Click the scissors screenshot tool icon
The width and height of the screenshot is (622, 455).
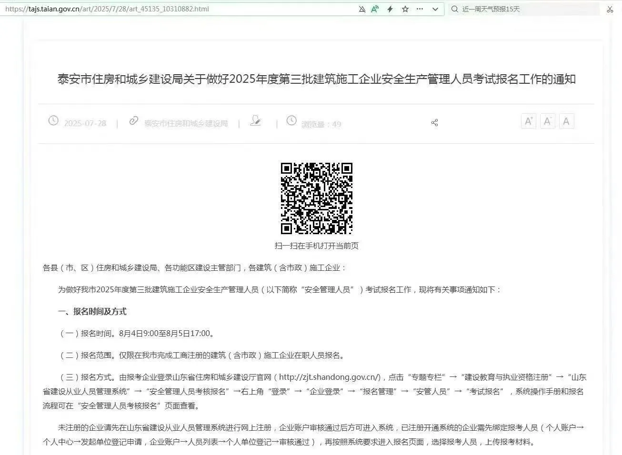tap(610, 9)
